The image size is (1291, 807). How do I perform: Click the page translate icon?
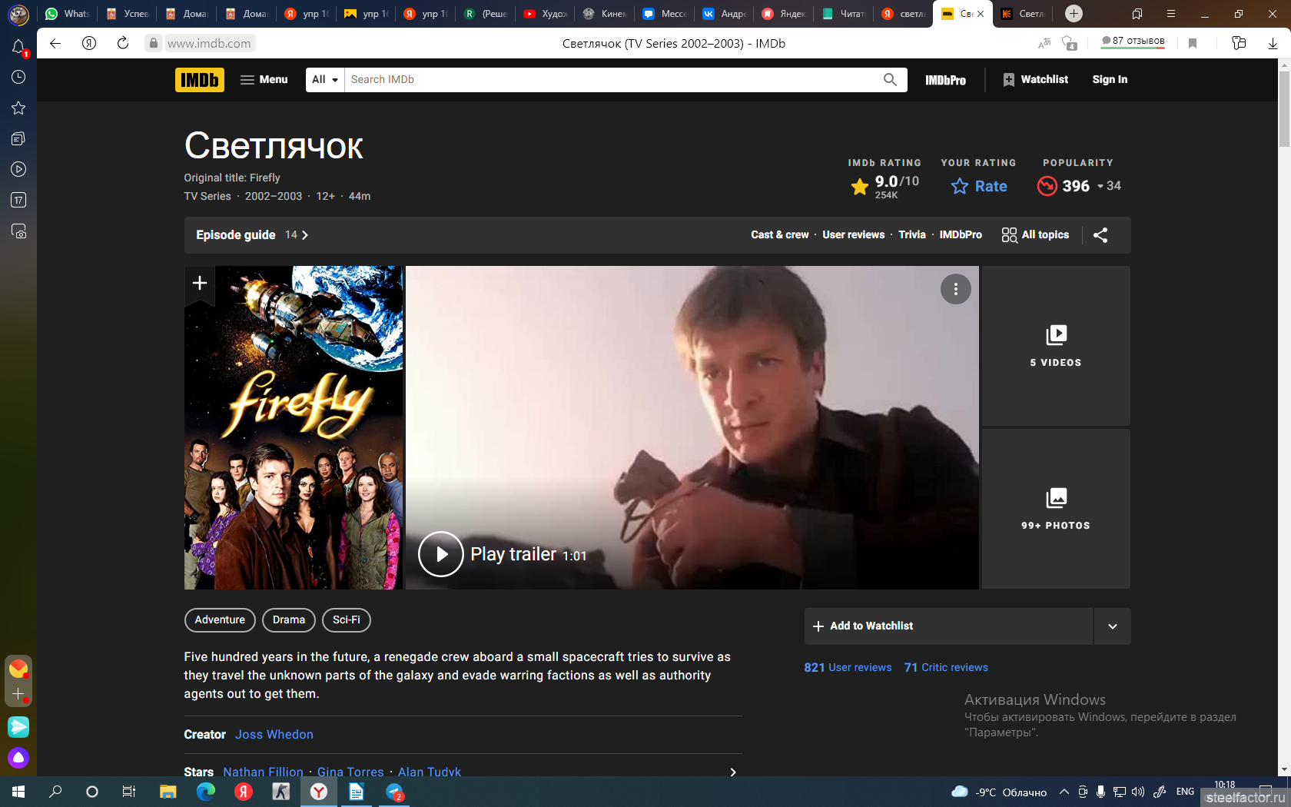[x=1044, y=44]
